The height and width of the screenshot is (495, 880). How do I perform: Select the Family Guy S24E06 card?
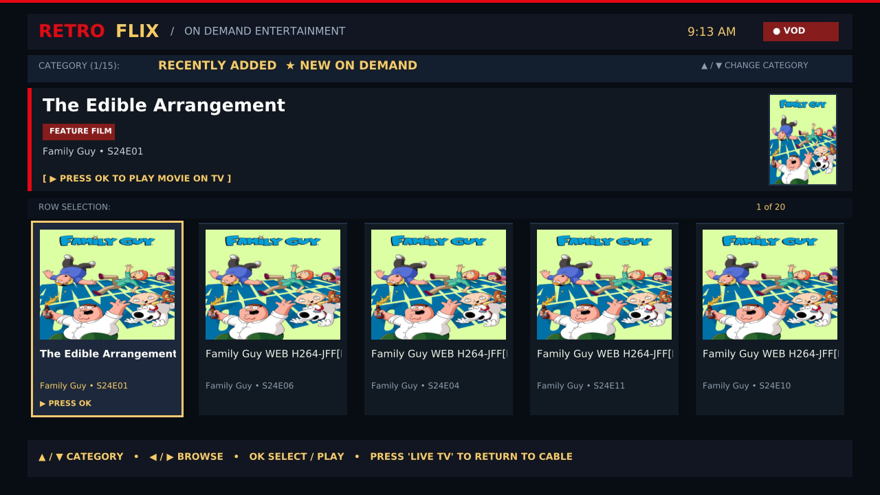pos(273,319)
